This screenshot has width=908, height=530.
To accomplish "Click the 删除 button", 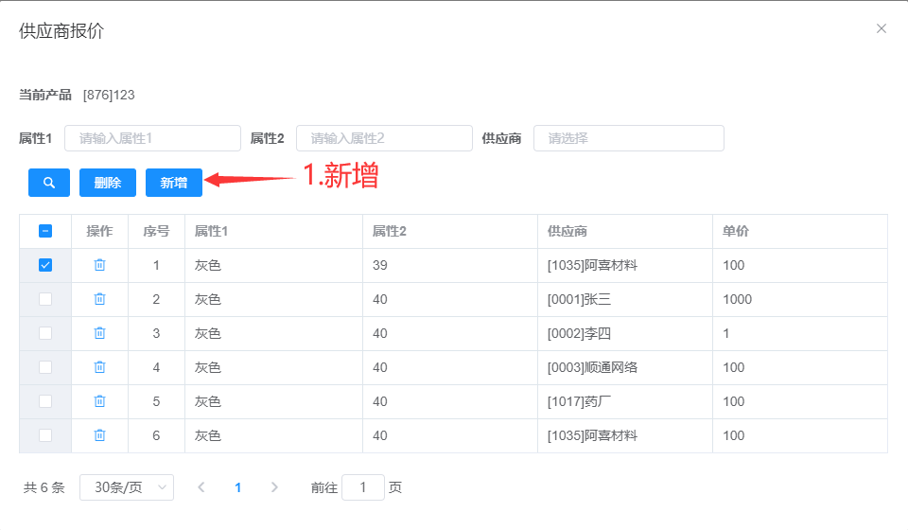I will (x=108, y=183).
